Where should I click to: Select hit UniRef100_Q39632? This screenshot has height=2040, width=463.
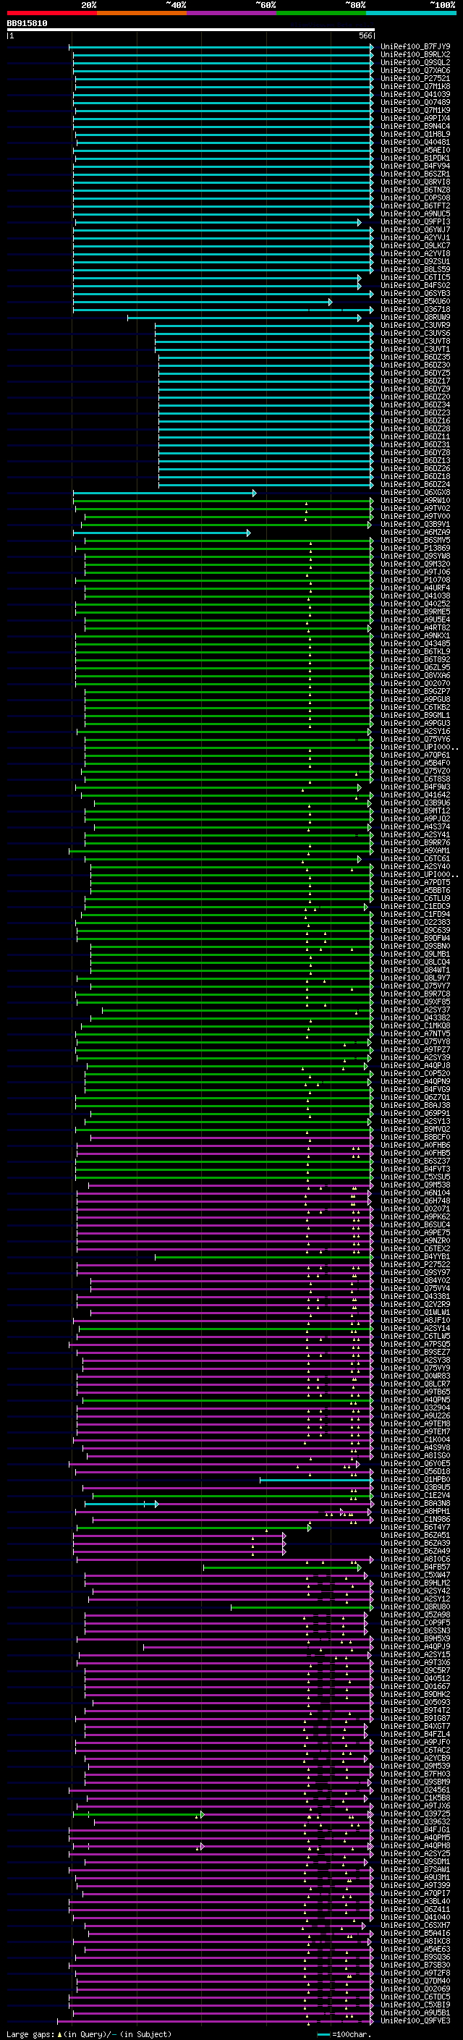415,1822
